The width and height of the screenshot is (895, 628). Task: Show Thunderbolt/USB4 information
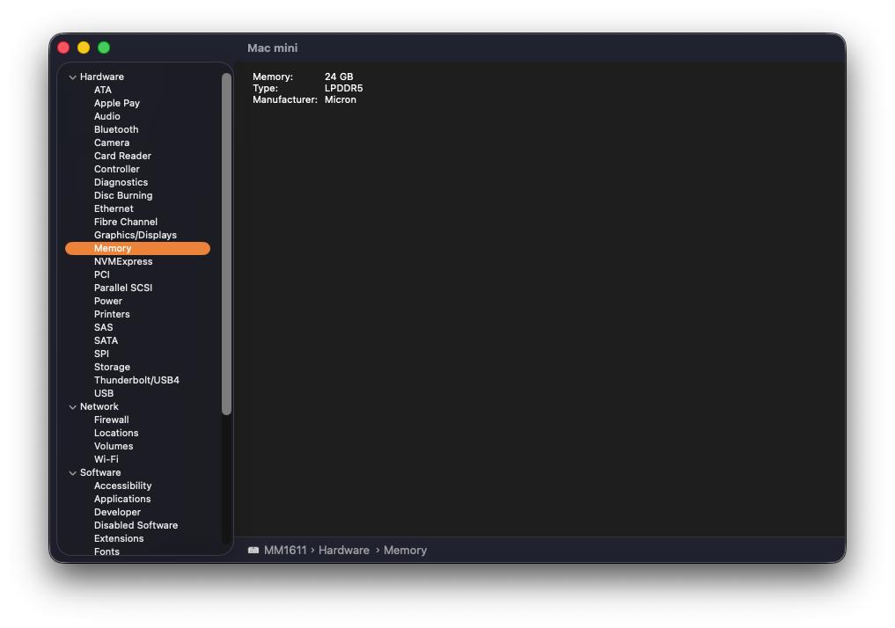136,380
